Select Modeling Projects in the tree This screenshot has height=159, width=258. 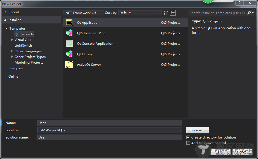point(29,62)
